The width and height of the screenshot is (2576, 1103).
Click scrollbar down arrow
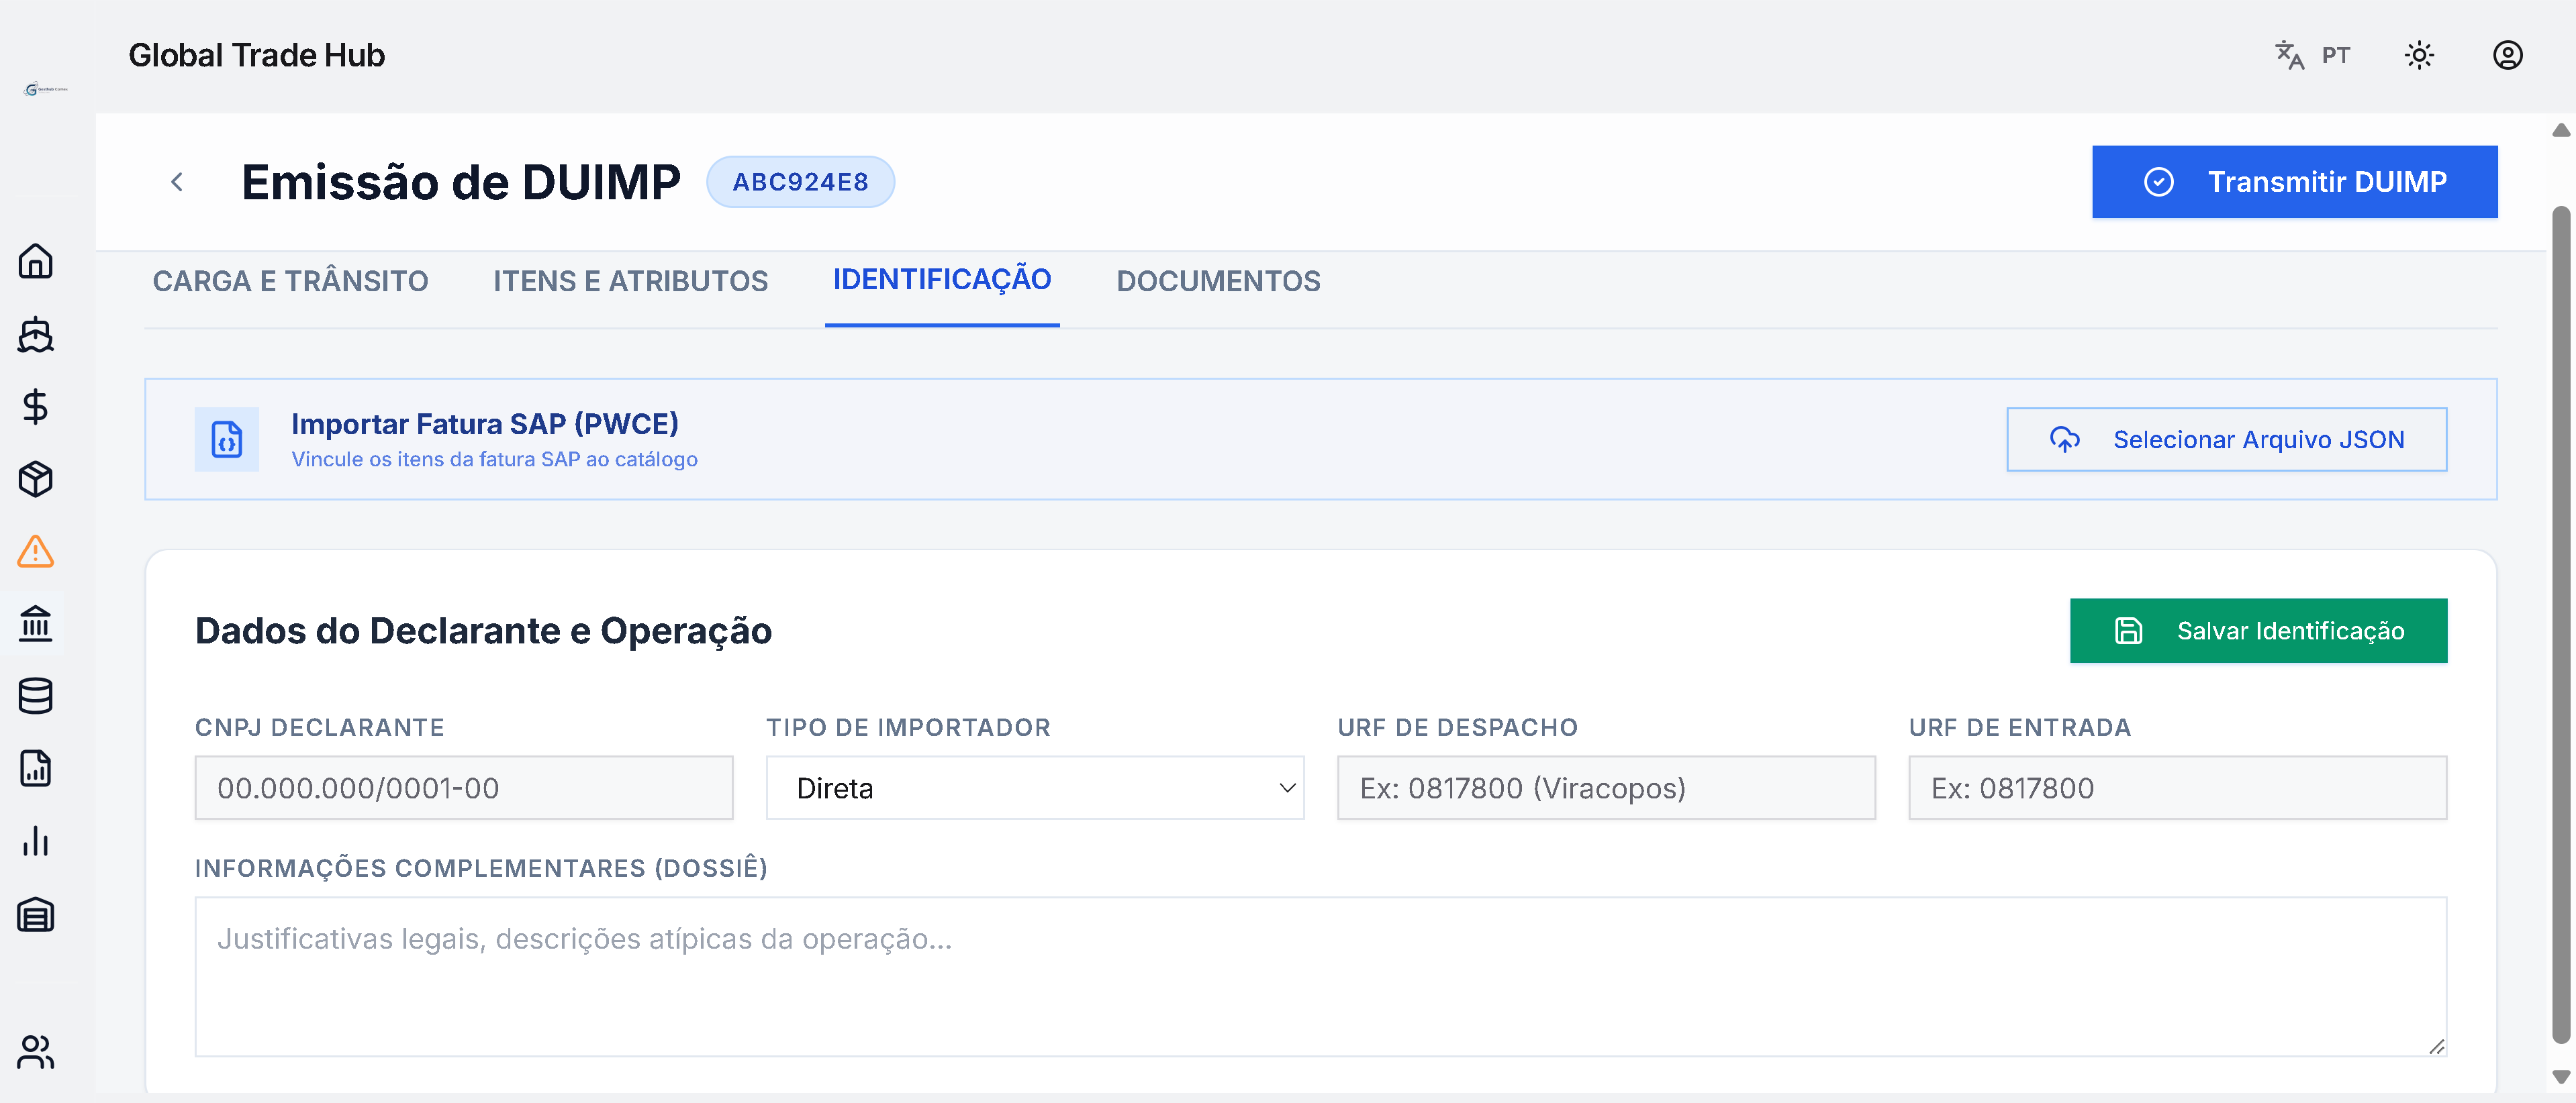(x=2561, y=1077)
